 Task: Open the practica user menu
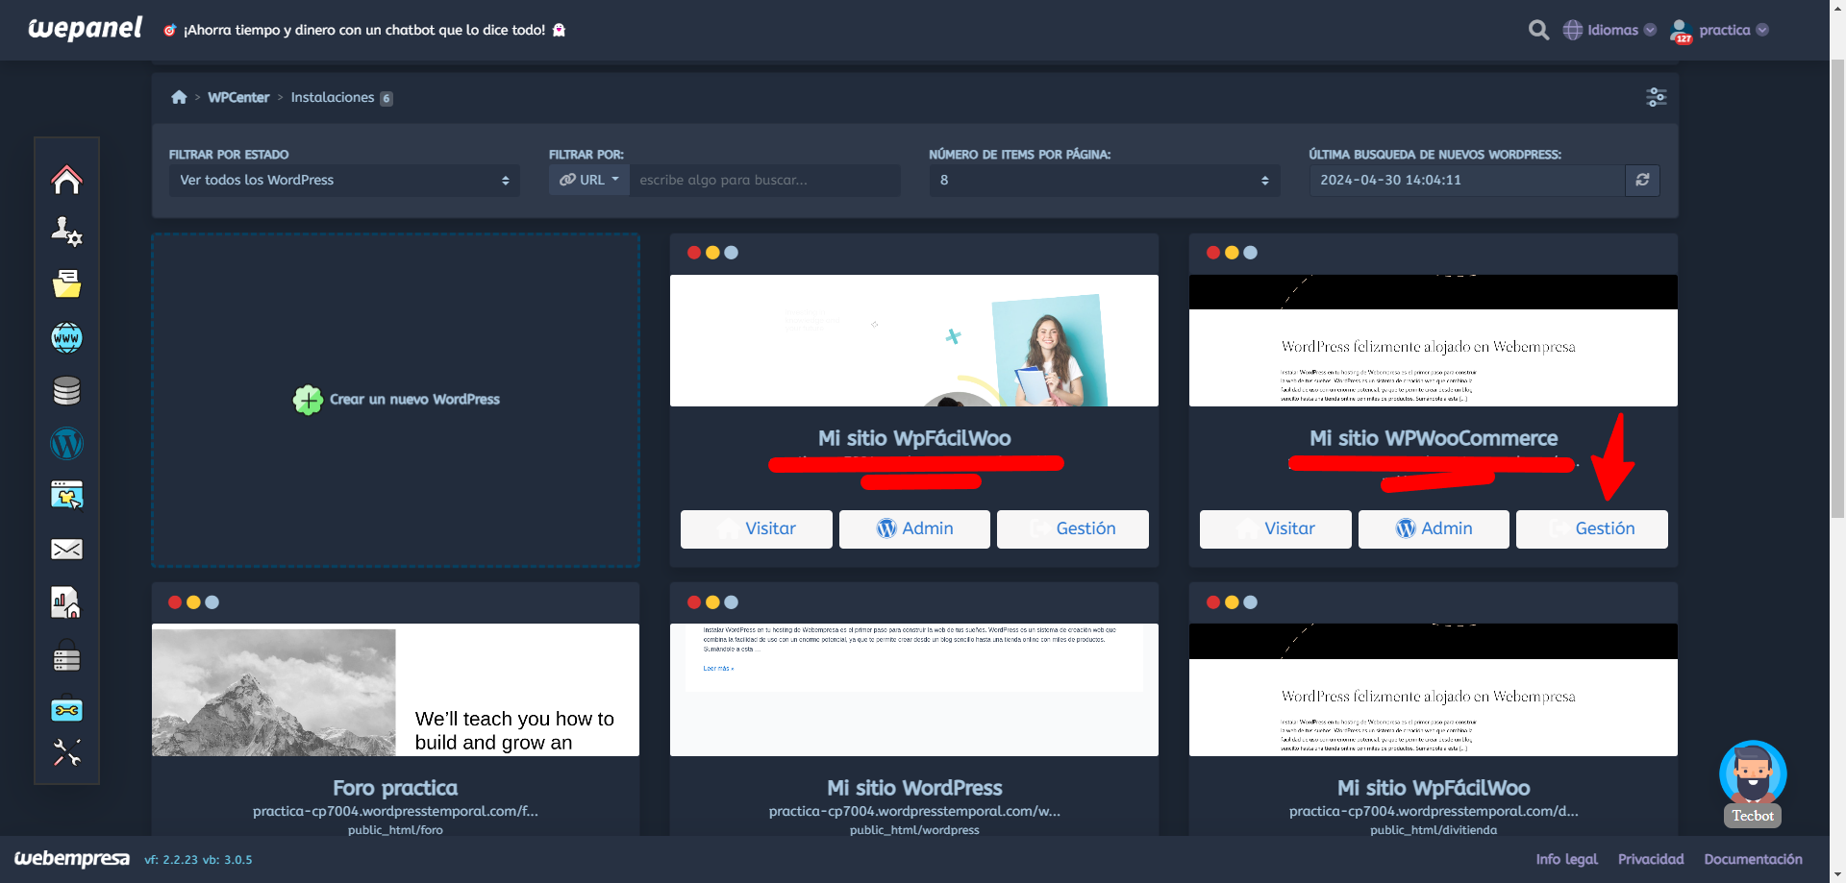[x=1734, y=30]
